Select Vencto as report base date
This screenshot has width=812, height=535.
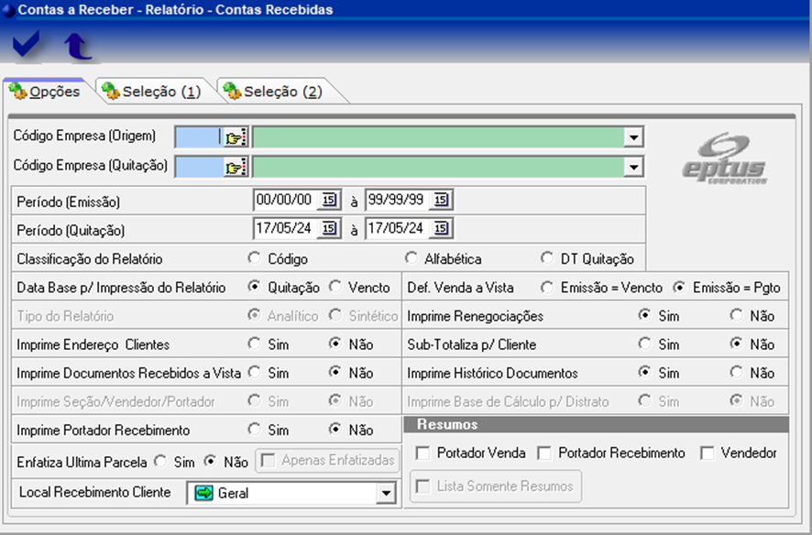tap(335, 287)
